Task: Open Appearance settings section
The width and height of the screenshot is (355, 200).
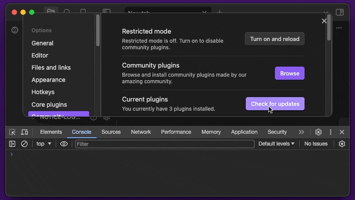Action: 48,80
